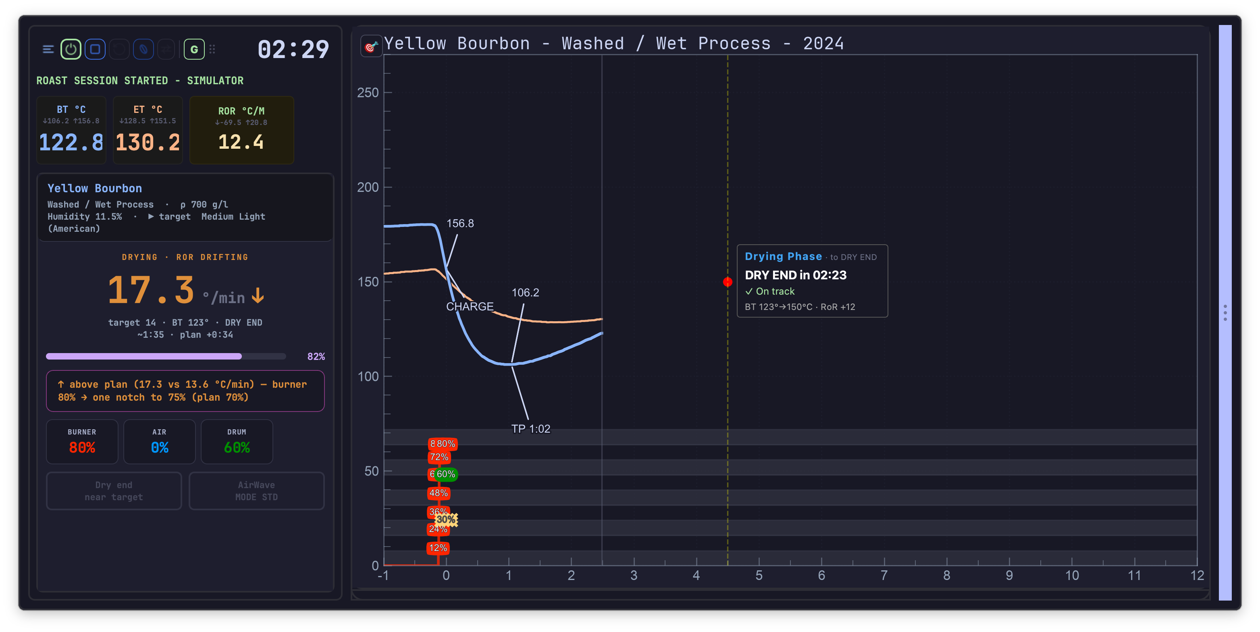
Task: Click the six-dot drag handle icon
Action: point(212,50)
